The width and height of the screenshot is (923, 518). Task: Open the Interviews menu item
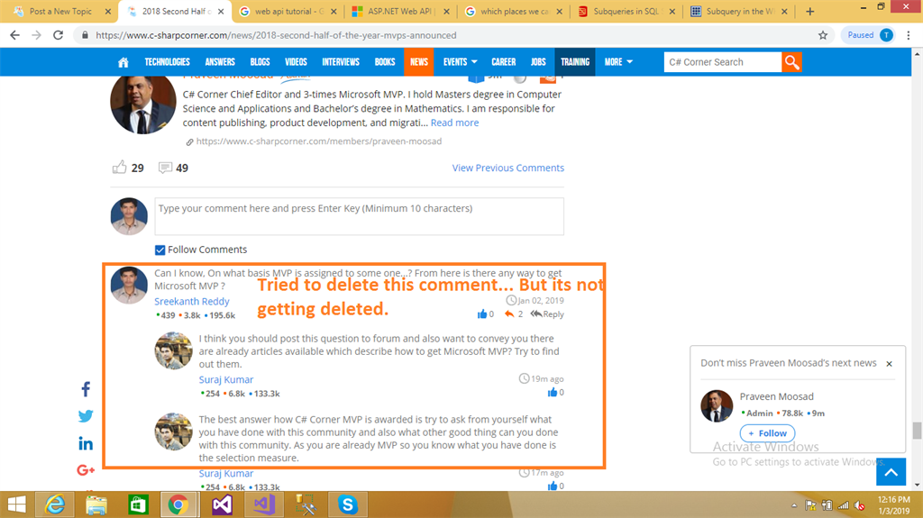pos(340,62)
